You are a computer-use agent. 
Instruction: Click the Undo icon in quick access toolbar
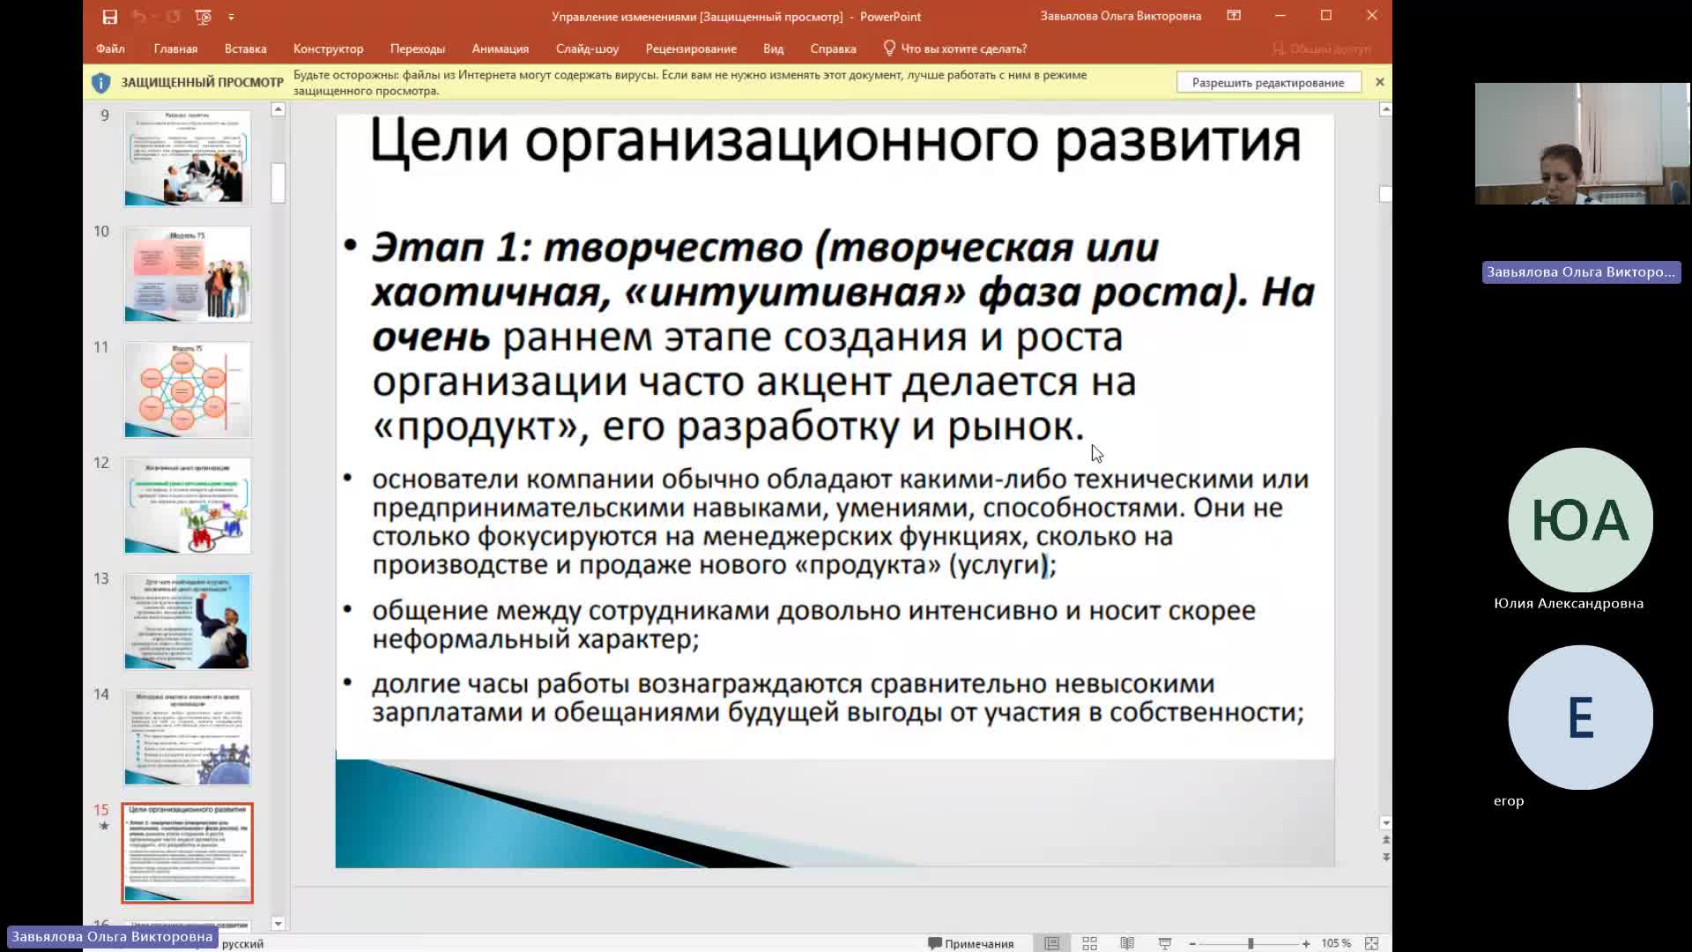point(138,17)
